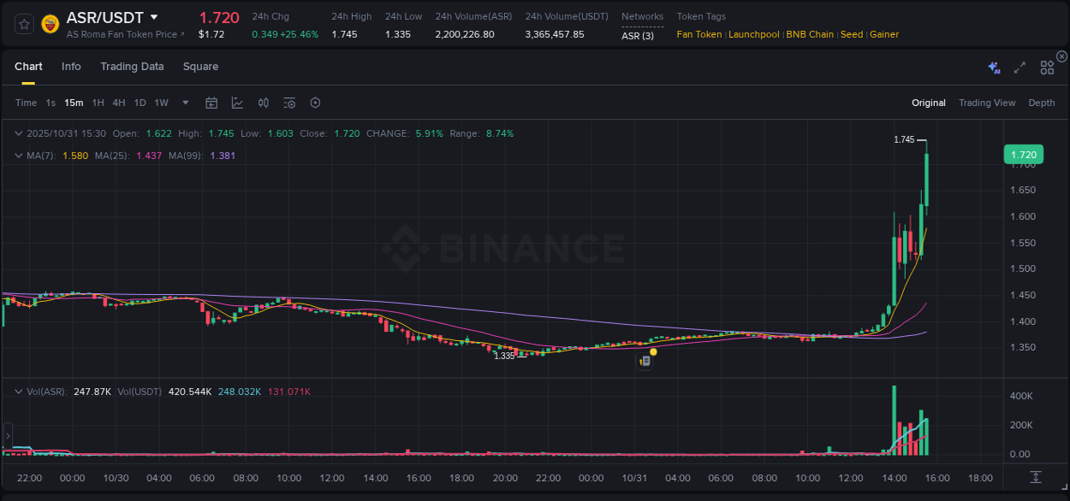This screenshot has height=501, width=1070.
Task: Open the technical indicators panel
Action: point(236,103)
